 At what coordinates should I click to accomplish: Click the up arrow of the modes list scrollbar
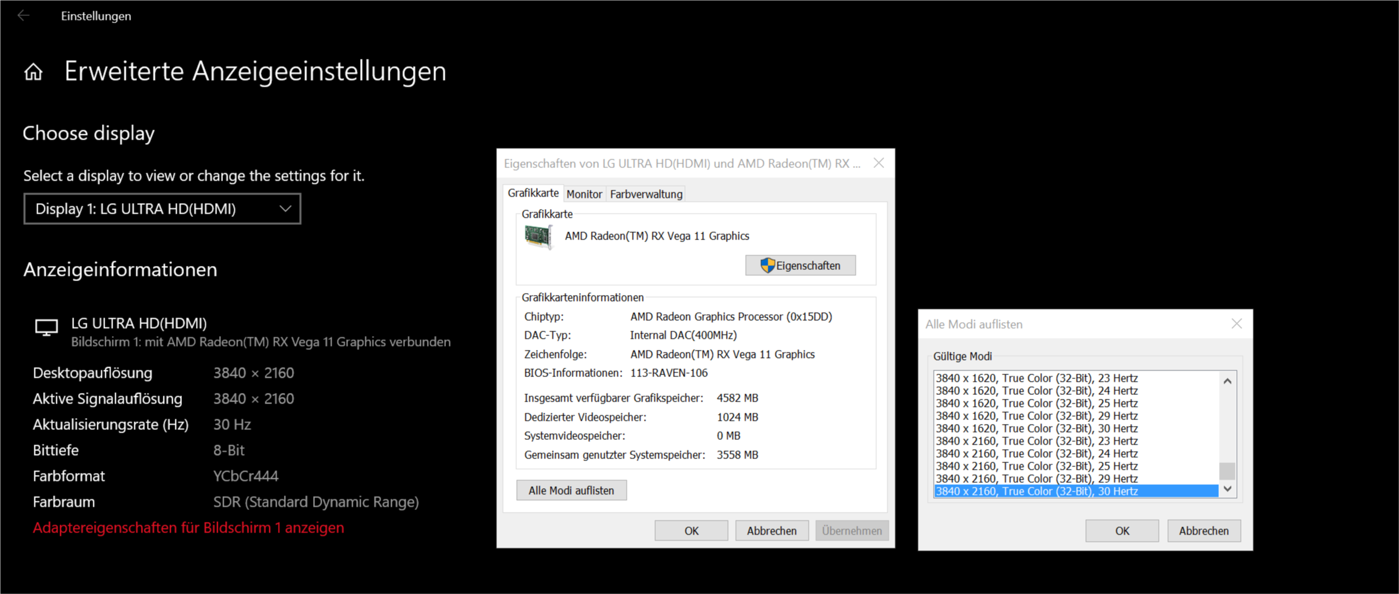pyautogui.click(x=1227, y=381)
